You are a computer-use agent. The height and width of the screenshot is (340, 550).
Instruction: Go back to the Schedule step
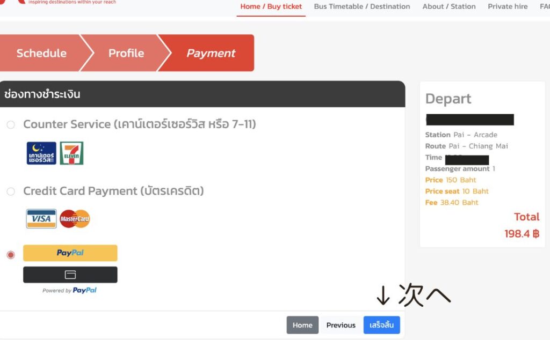click(41, 53)
